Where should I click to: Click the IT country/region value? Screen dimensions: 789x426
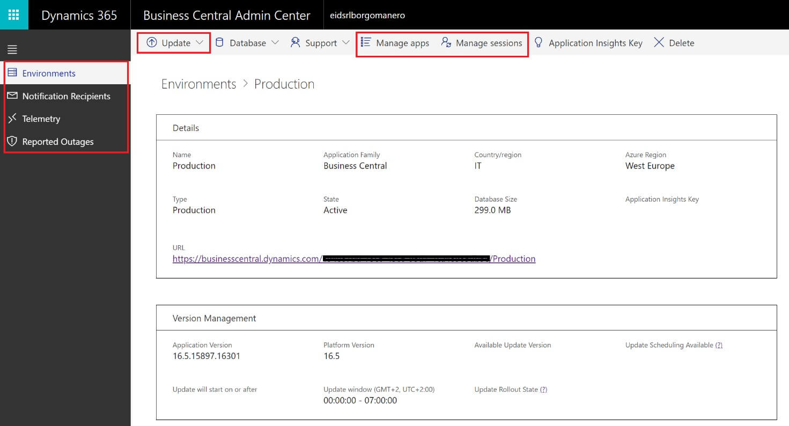(x=478, y=166)
